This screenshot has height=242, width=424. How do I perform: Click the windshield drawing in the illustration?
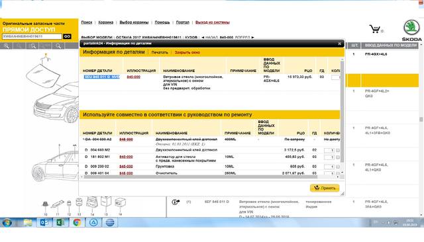42,75
